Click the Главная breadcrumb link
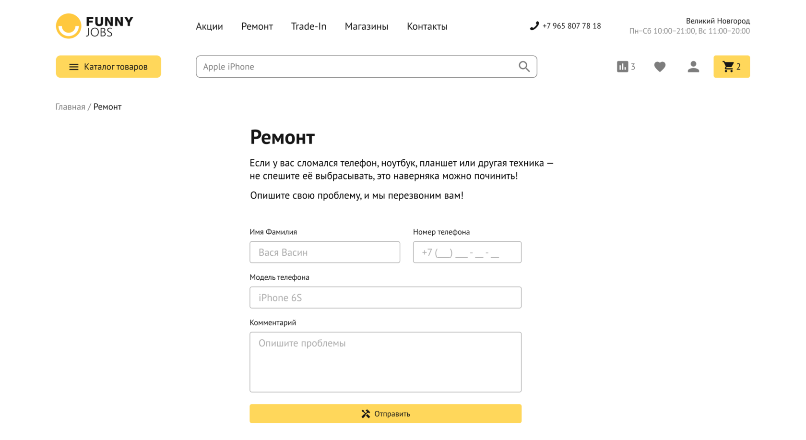 tap(70, 107)
